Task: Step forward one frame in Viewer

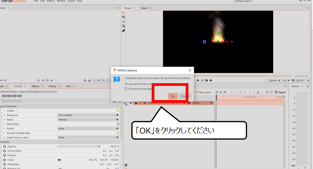Action: [207, 80]
